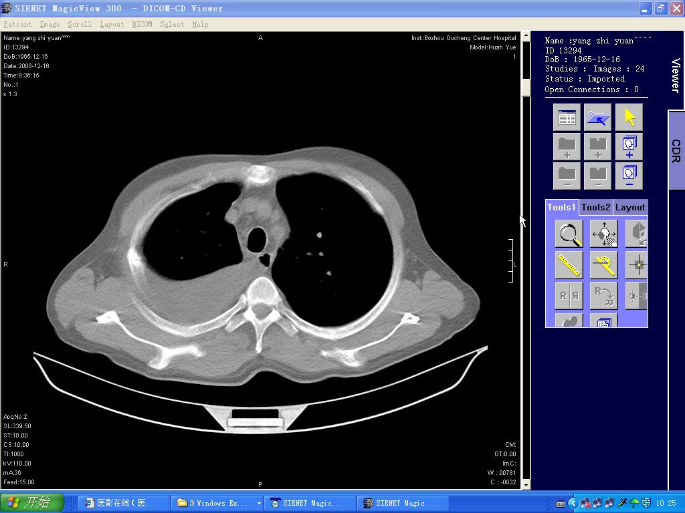Click the Windows Start button
This screenshot has height=513, width=685.
click(32, 503)
